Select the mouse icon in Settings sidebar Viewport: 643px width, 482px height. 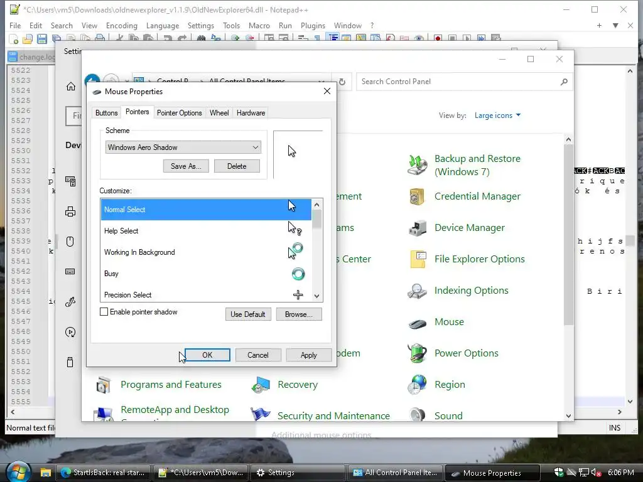[x=70, y=242]
